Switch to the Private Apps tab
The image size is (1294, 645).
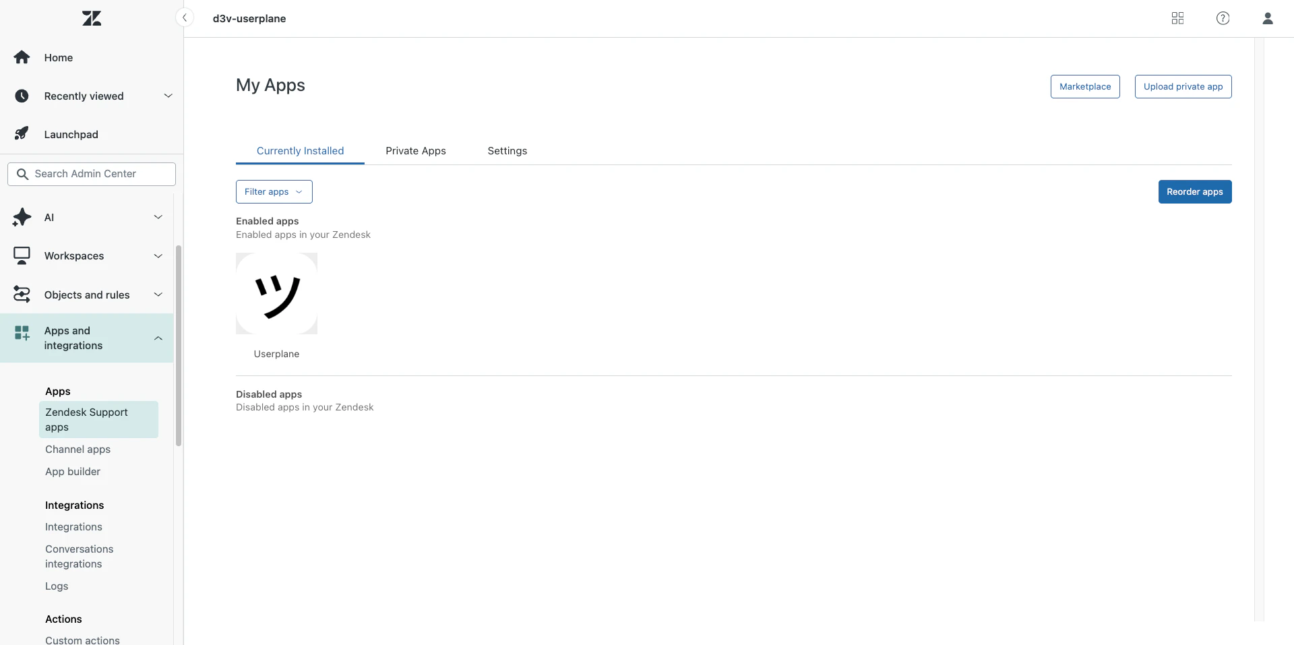[x=416, y=151]
